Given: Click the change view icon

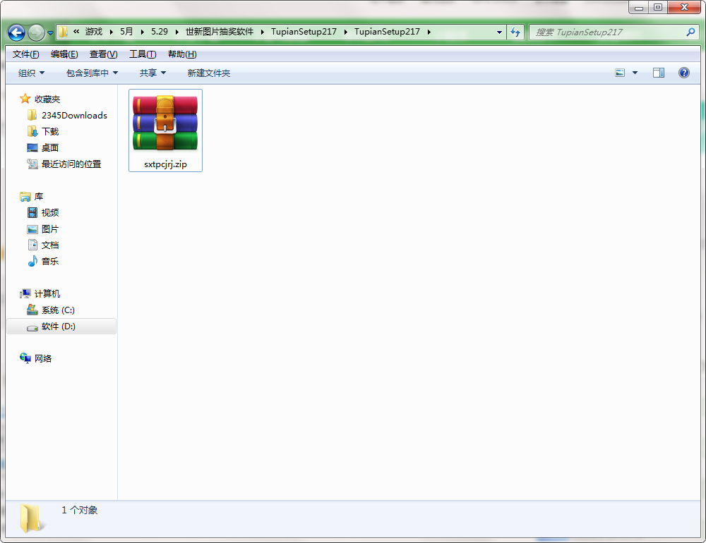Looking at the screenshot, I should 620,73.
